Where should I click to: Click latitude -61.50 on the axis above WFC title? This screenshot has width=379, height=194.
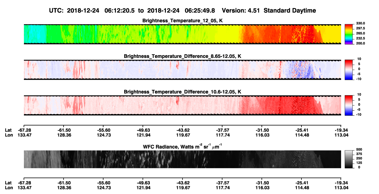pos(63,130)
